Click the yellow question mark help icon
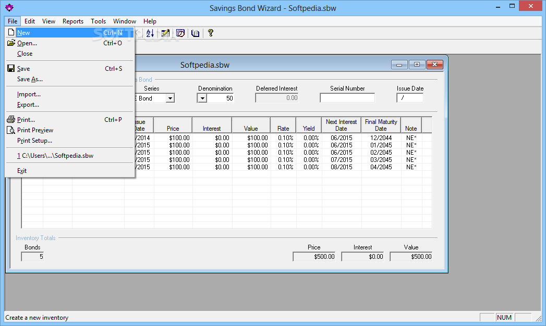This screenshot has width=546, height=326. (210, 33)
